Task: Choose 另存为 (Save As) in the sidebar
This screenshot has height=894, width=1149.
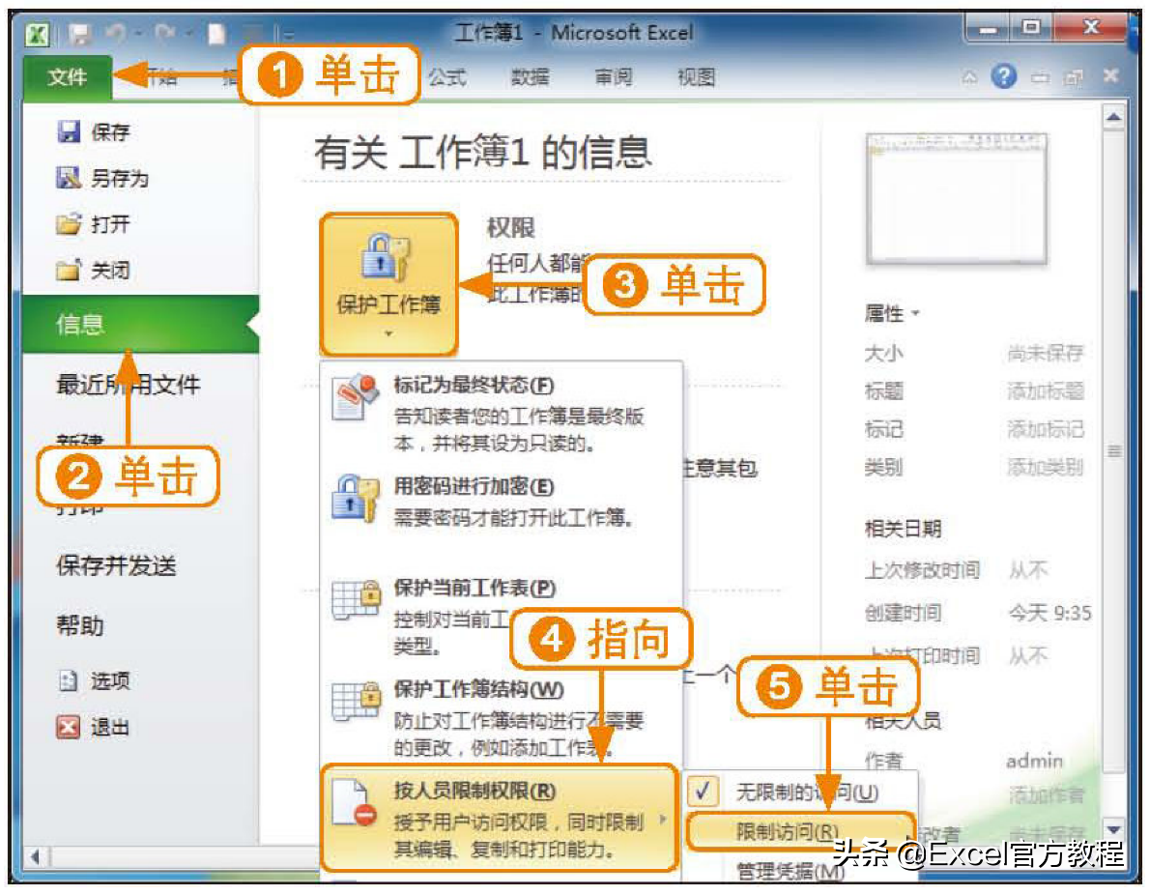Action: point(102,177)
